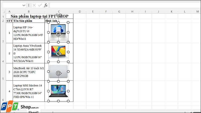201x113 pixels.
Task: Switch to the Sheet1 tab
Action: point(34,112)
